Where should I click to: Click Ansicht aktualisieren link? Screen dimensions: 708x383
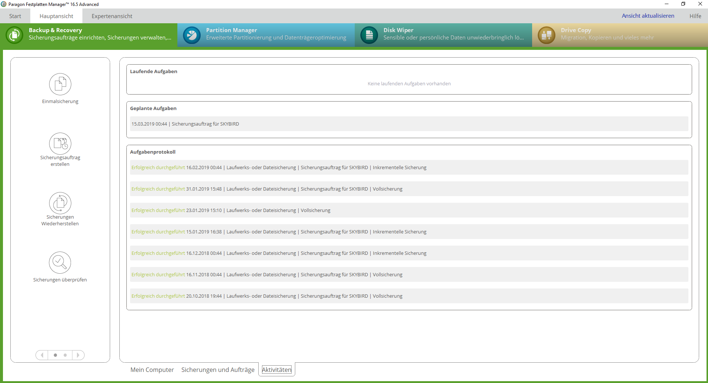648,16
